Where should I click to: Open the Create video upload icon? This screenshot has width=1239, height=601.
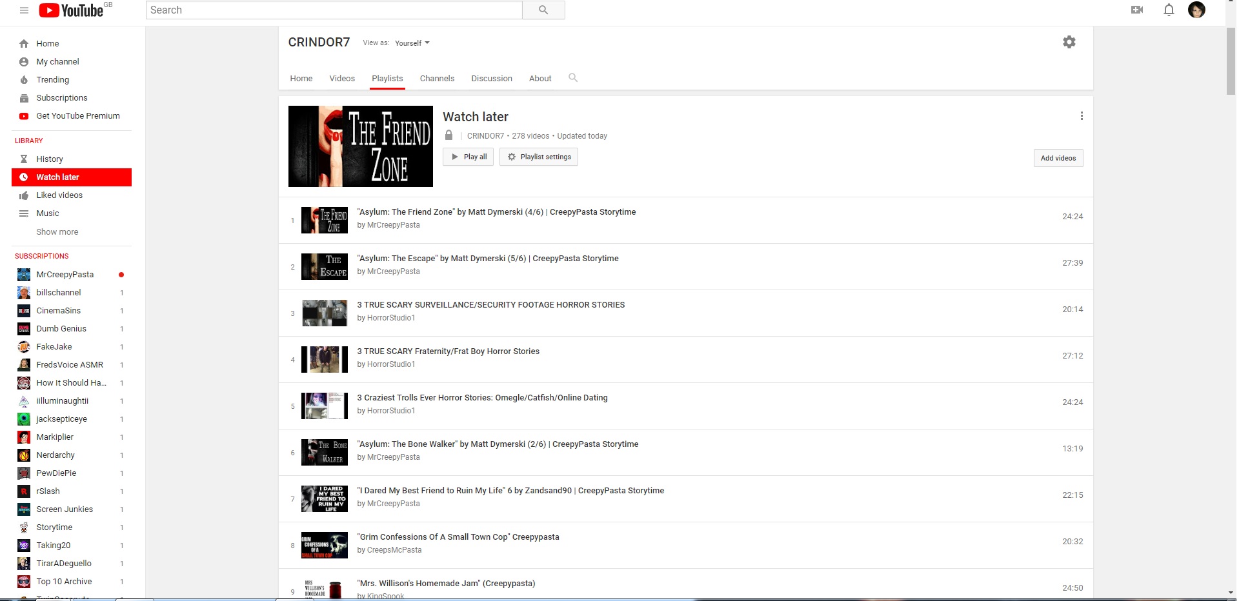[1136, 10]
